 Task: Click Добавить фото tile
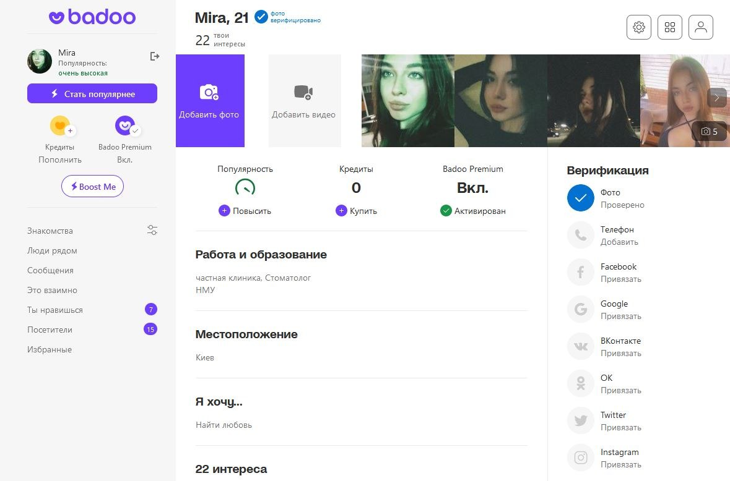click(210, 101)
